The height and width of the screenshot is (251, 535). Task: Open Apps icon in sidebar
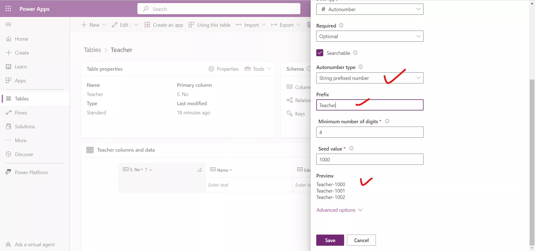[9, 80]
